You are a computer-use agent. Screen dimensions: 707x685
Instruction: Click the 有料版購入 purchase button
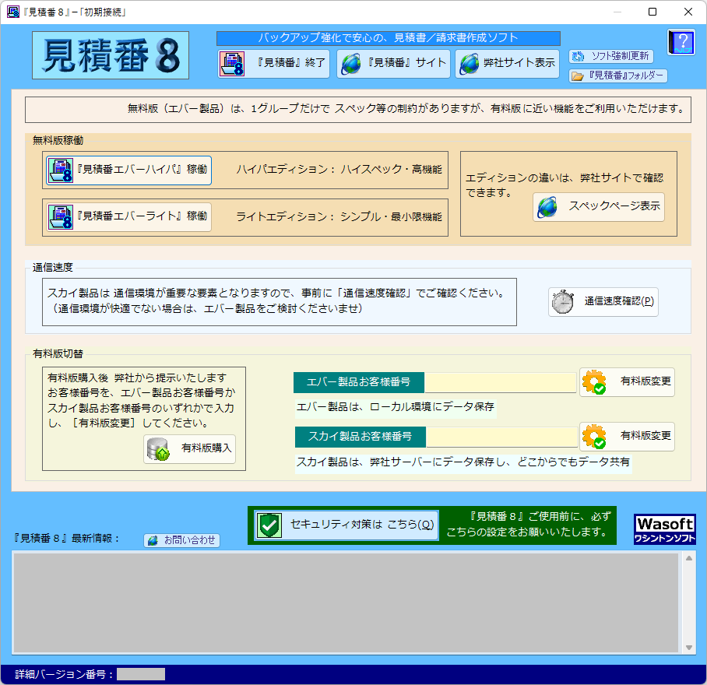tap(189, 449)
